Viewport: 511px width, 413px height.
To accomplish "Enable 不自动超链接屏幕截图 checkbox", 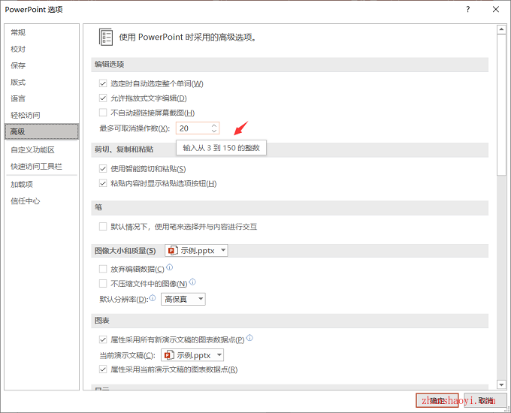I will (x=103, y=113).
